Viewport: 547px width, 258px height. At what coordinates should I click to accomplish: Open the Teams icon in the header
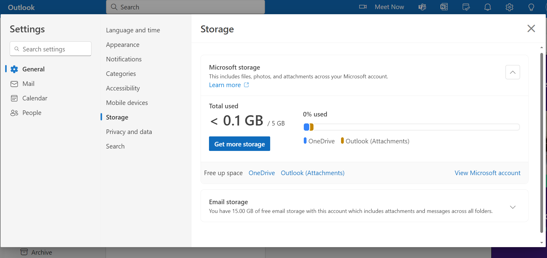click(422, 7)
